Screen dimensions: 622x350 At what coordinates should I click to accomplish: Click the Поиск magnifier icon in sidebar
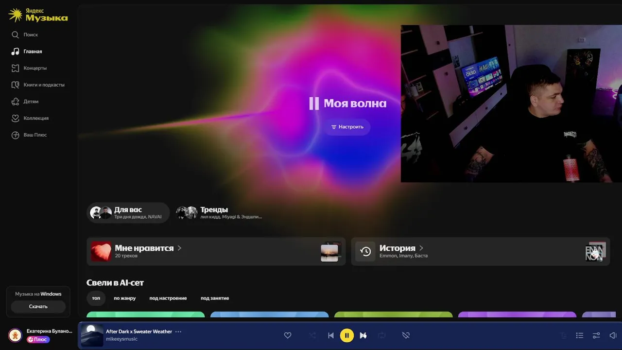pos(16,35)
